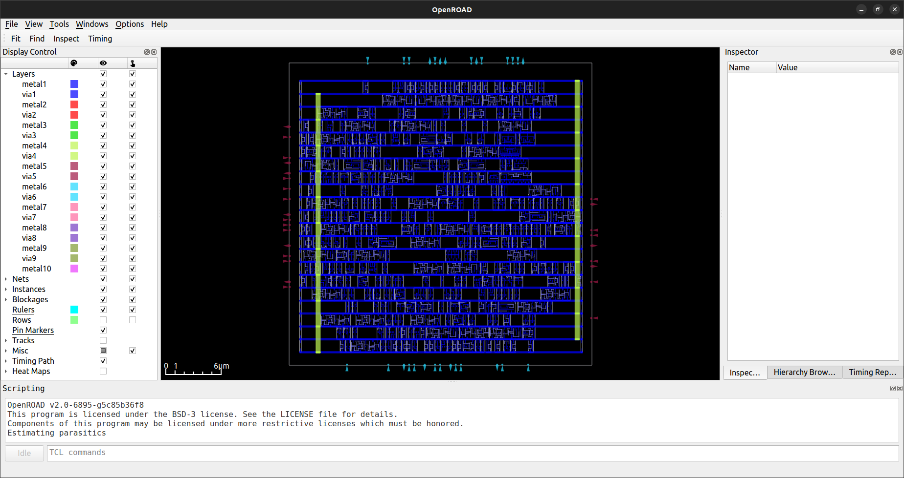Close the Display Control panel
This screenshot has height=478, width=904.
click(x=154, y=52)
